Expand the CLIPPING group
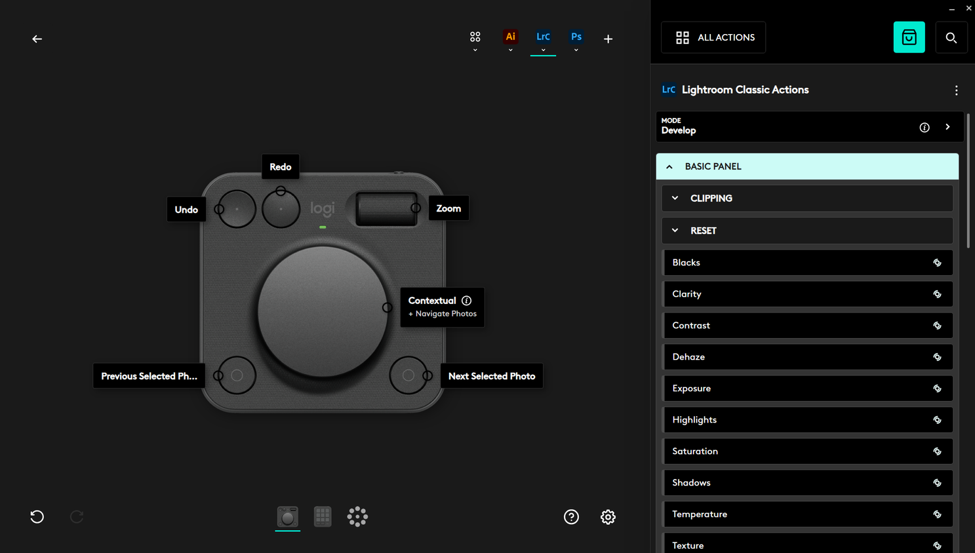 (x=807, y=198)
